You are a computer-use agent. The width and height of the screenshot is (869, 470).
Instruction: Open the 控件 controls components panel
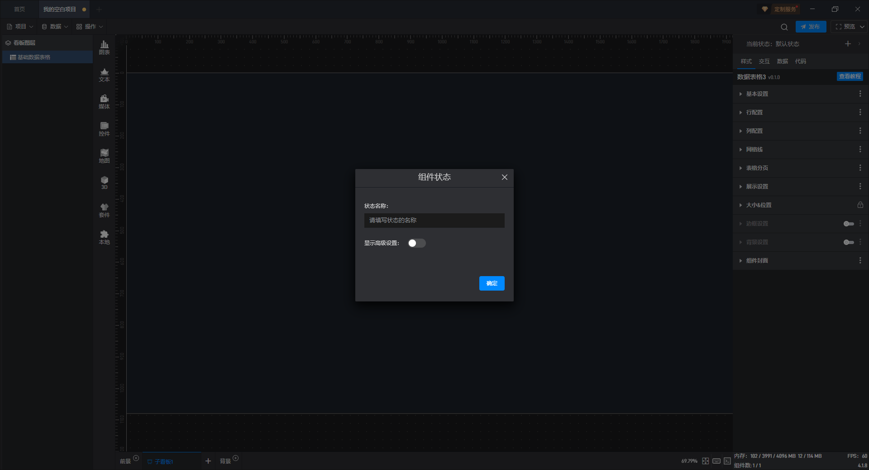click(104, 129)
